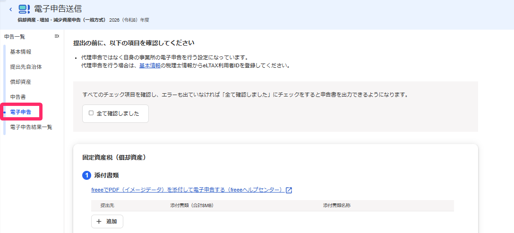Open 提出先自治体 in the sidebar
The image size is (514, 233).
pyautogui.click(x=26, y=67)
